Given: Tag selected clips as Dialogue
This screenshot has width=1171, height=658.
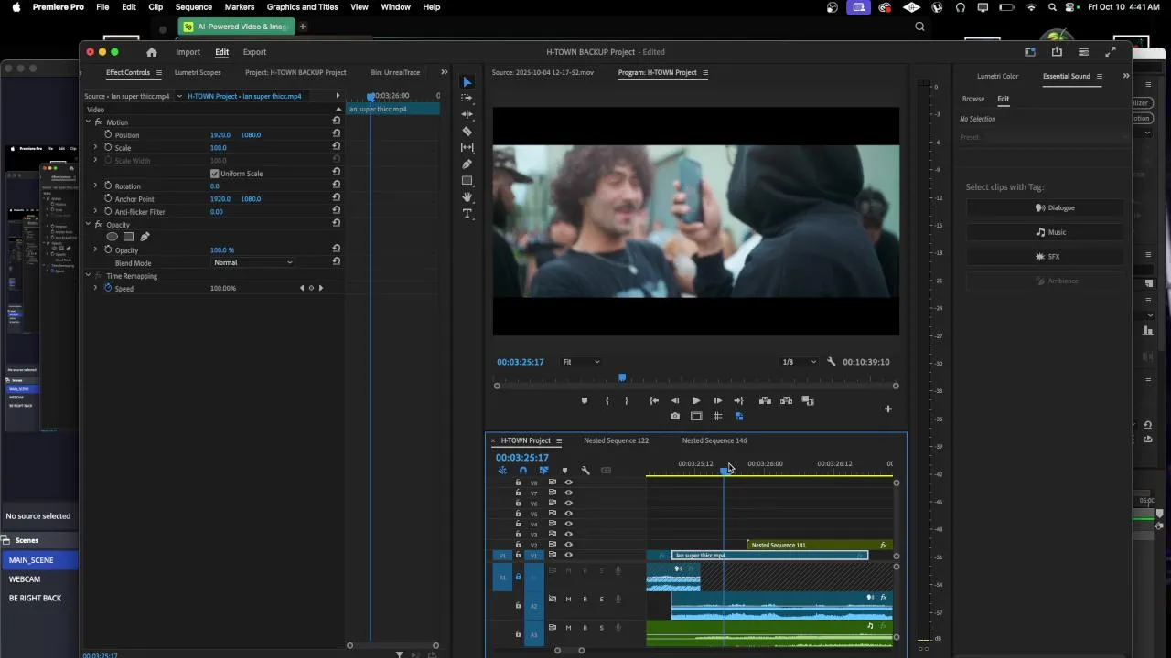Looking at the screenshot, I should [x=1054, y=207].
